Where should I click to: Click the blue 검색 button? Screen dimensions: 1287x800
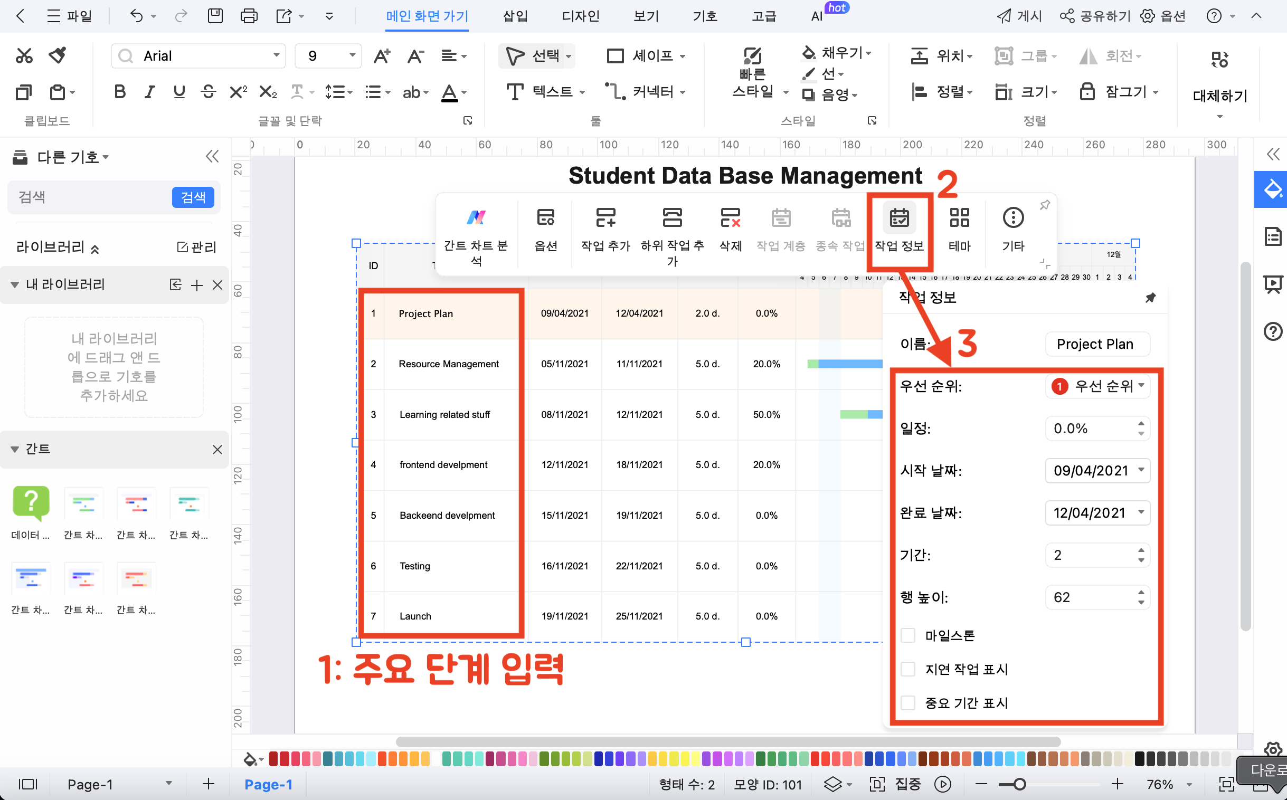pyautogui.click(x=193, y=197)
